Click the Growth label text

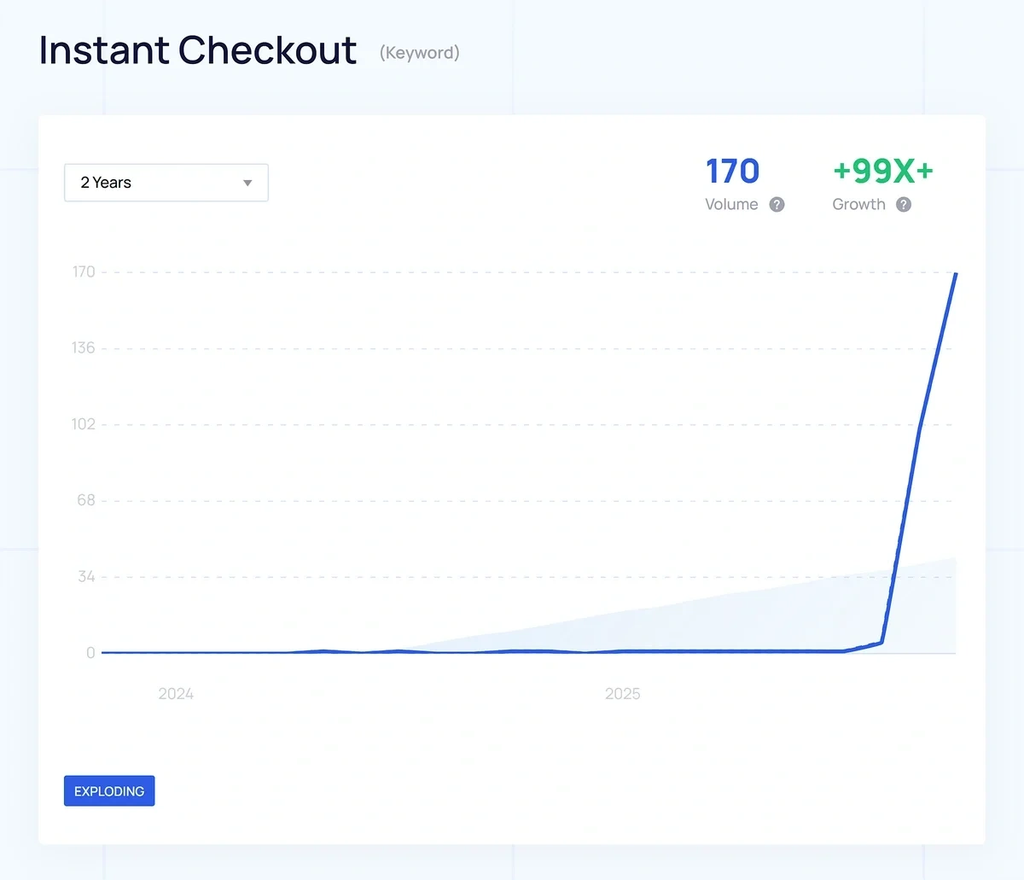(858, 205)
